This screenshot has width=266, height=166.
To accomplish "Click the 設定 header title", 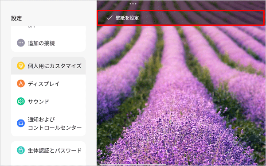I will click(16, 18).
